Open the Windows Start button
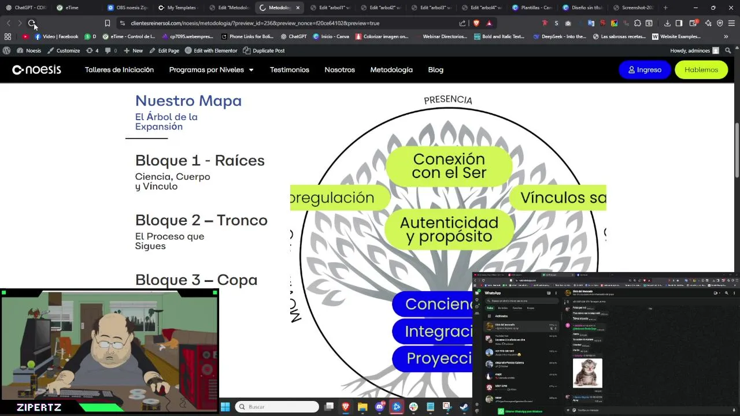 [225, 407]
